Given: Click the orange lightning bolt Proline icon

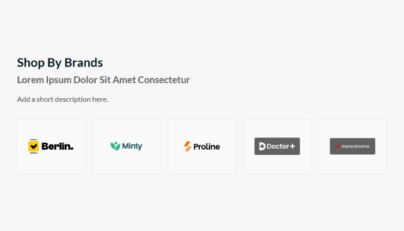Looking at the screenshot, I should pos(188,146).
